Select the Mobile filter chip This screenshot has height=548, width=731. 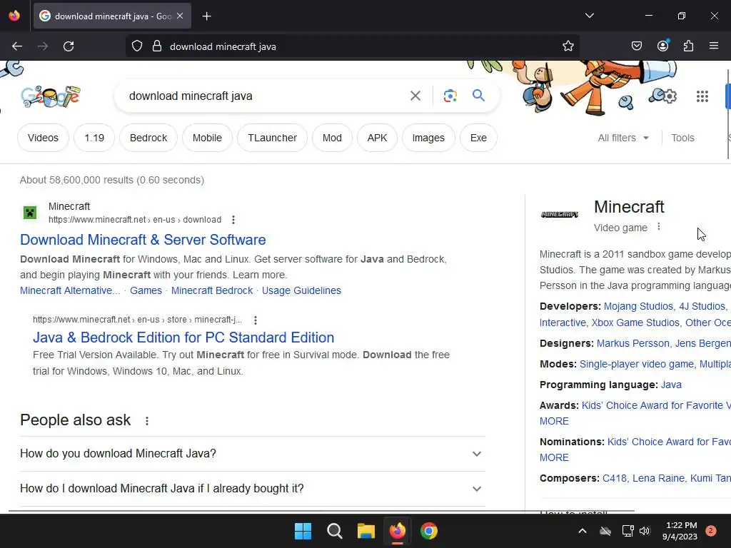(207, 138)
